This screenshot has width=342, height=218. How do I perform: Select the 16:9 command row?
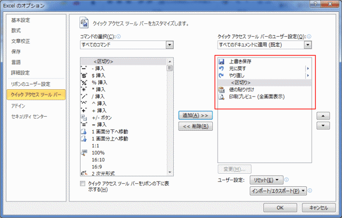[x=123, y=167]
